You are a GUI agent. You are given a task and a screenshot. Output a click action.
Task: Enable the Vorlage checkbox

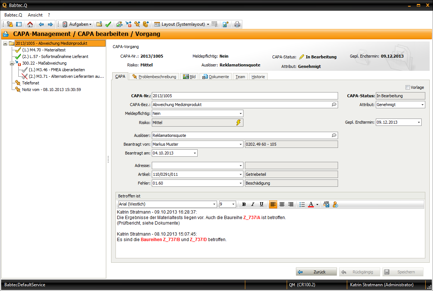[408, 87]
